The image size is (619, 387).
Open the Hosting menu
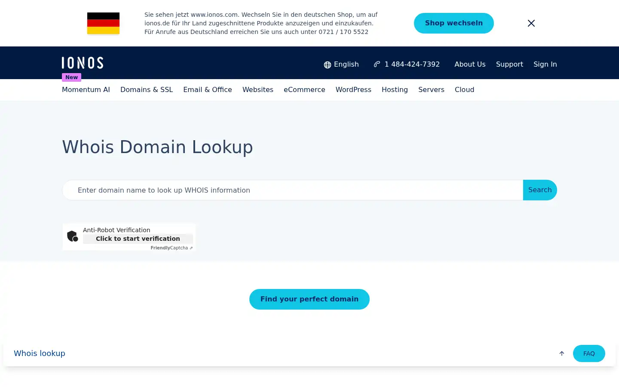[x=395, y=89]
